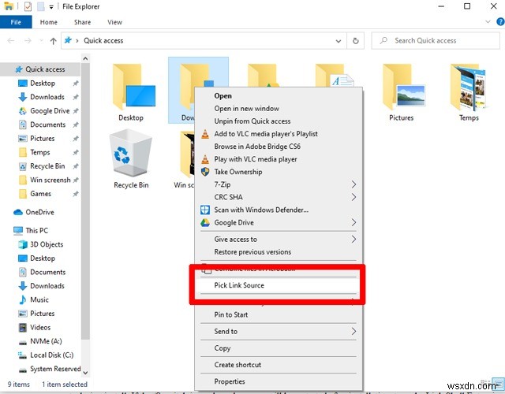Screen dimensions: 505x394
Task: Choose Unpin from Quick access
Action: pos(279,121)
